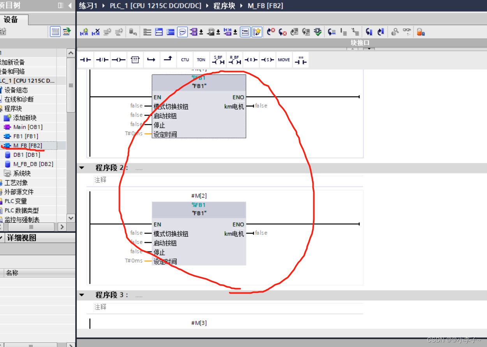Collapse 程序段 3 network
This screenshot has width=487, height=347.
(82, 295)
